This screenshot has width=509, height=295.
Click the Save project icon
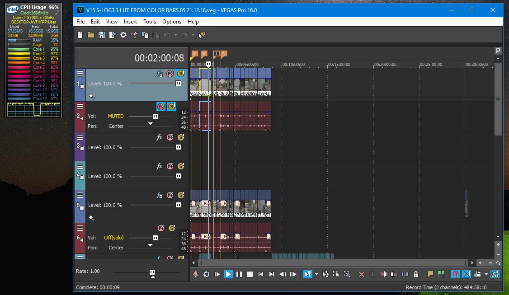pos(102,35)
